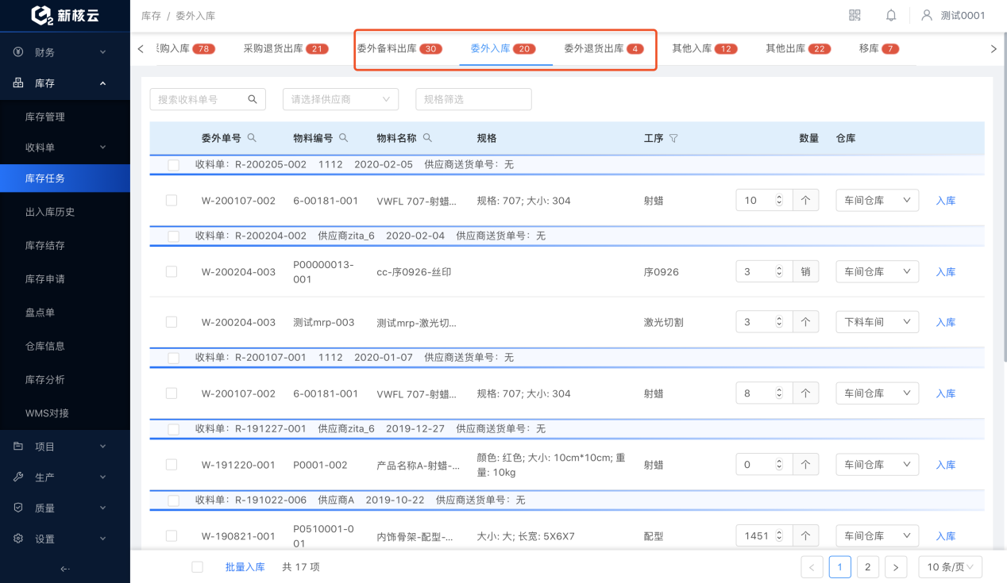Click the 项目 folder icon in sidebar

pyautogui.click(x=18, y=447)
